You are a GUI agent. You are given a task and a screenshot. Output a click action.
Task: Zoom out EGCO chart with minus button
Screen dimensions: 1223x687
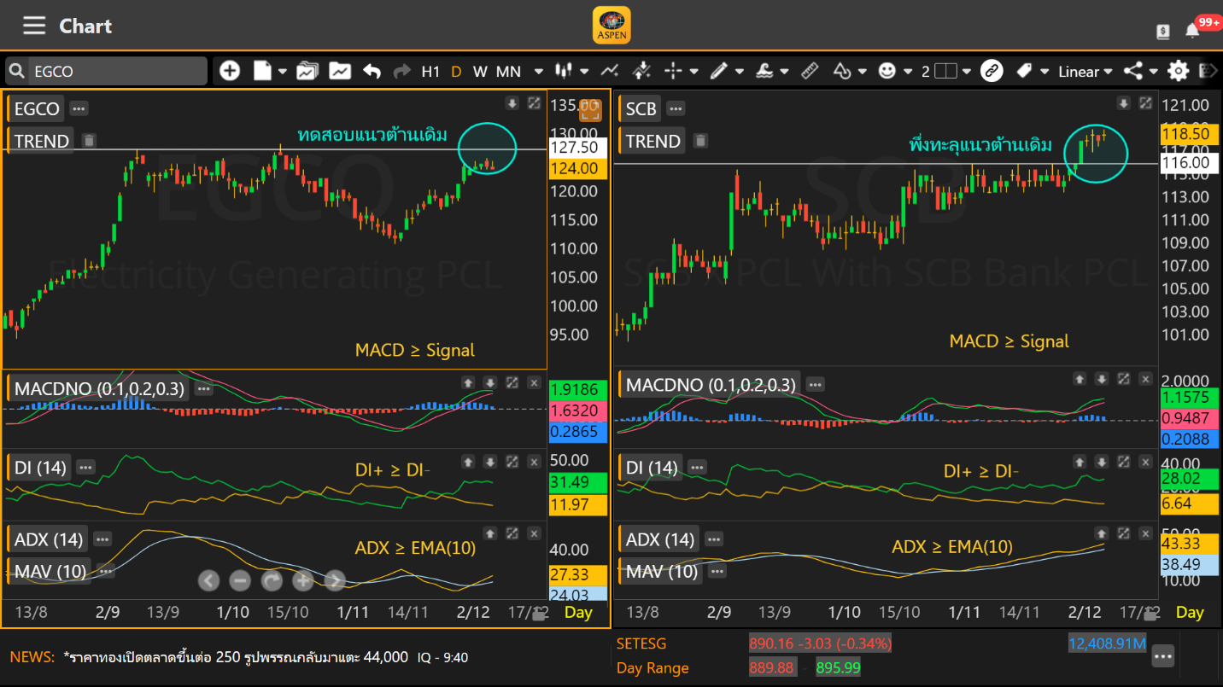[x=240, y=581]
